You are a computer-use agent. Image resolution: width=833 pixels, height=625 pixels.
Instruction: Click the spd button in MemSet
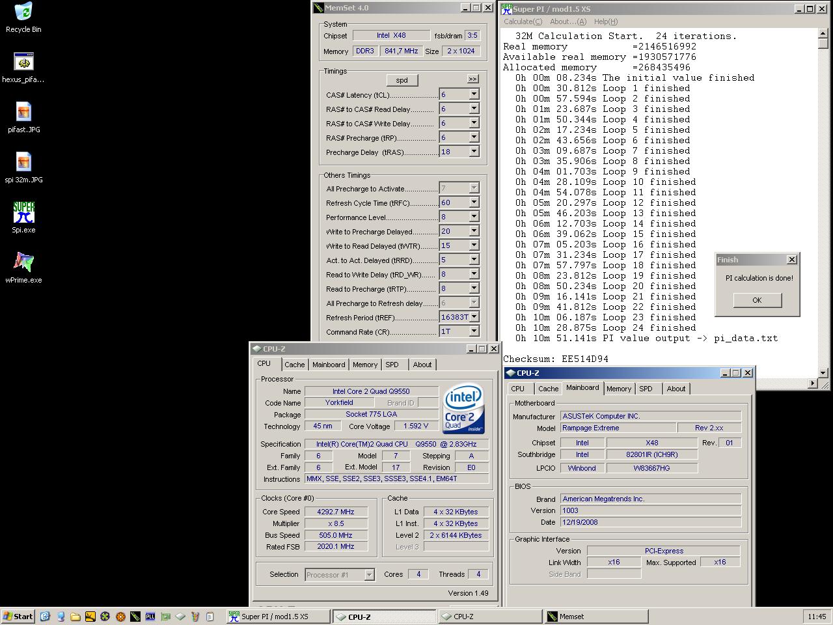[402, 80]
